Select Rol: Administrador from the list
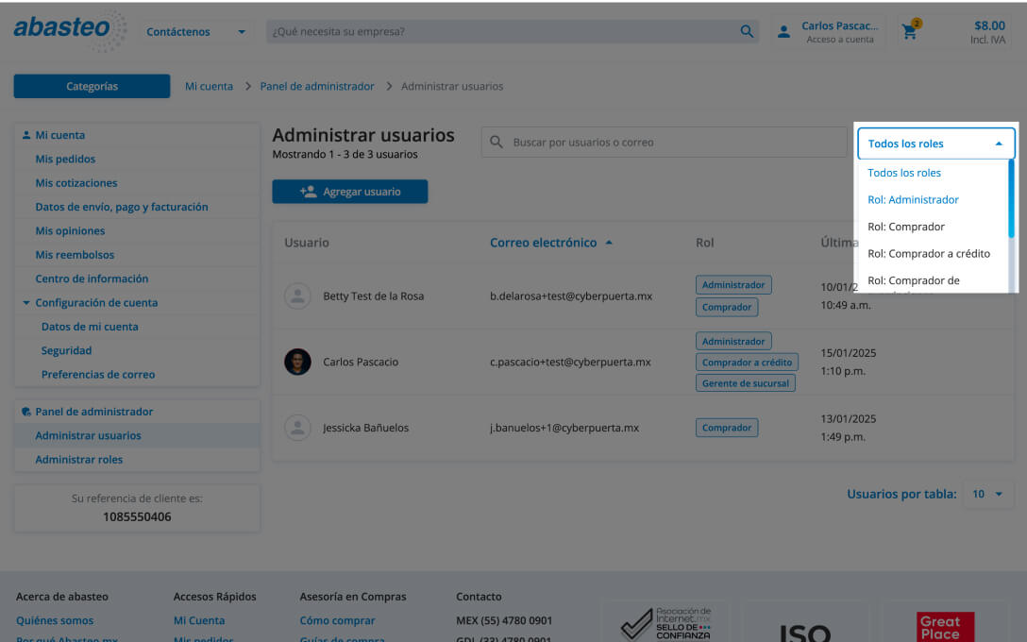 coord(913,199)
